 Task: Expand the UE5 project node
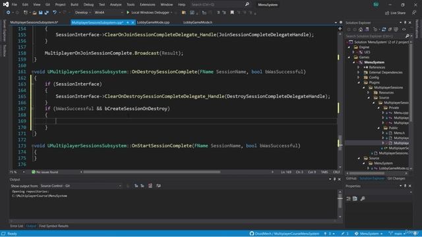pyautogui.click(x=353, y=52)
